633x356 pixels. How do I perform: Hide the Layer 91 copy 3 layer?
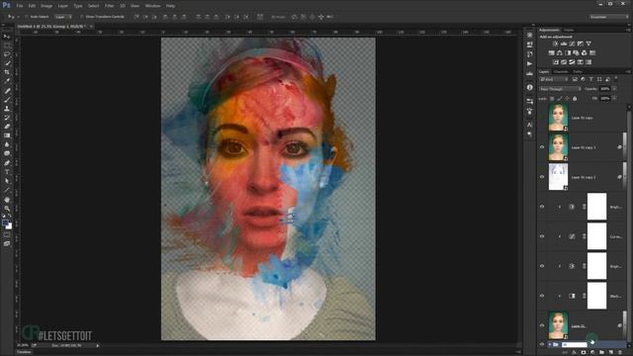tap(542, 147)
